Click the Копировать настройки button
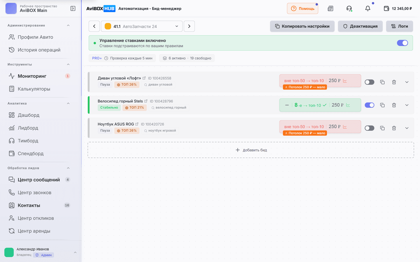 [x=302, y=26]
